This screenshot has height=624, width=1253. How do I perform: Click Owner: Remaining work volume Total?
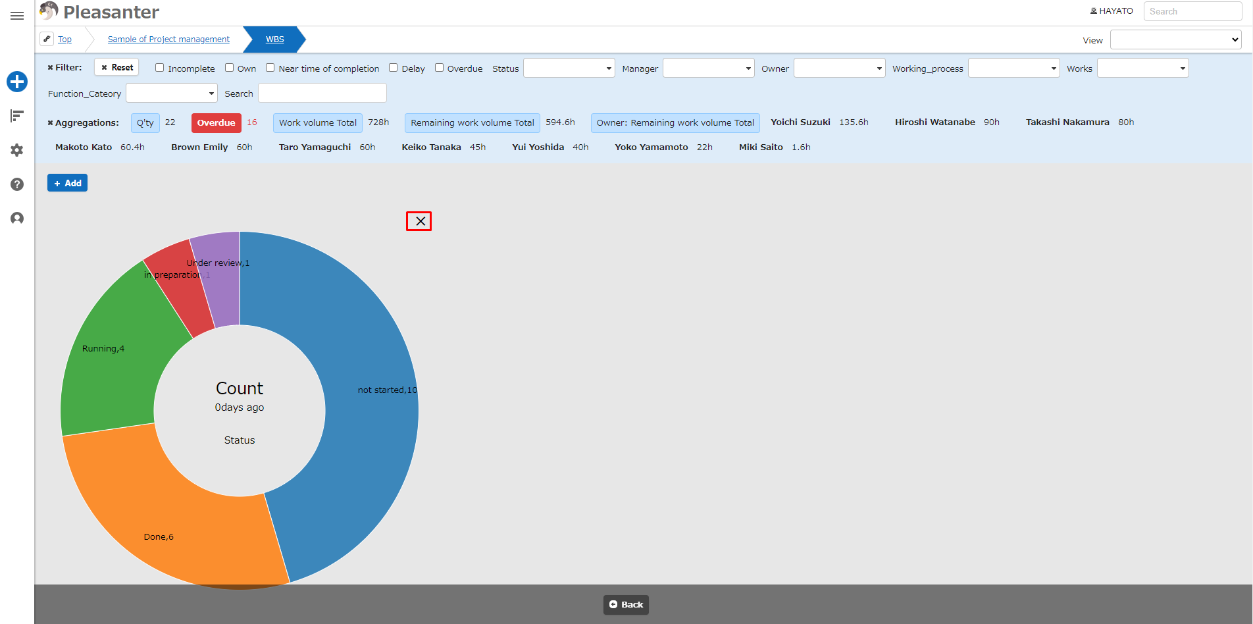675,122
